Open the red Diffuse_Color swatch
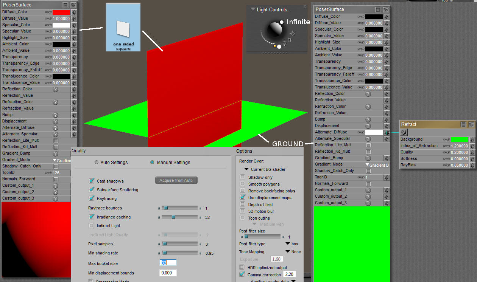 [x=61, y=12]
